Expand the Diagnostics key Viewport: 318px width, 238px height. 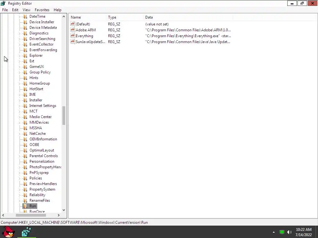click(x=20, y=33)
